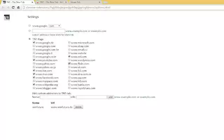224x140 pixels.
Task: Check www.fc2.com checkbox
Action: [x=69, y=70]
